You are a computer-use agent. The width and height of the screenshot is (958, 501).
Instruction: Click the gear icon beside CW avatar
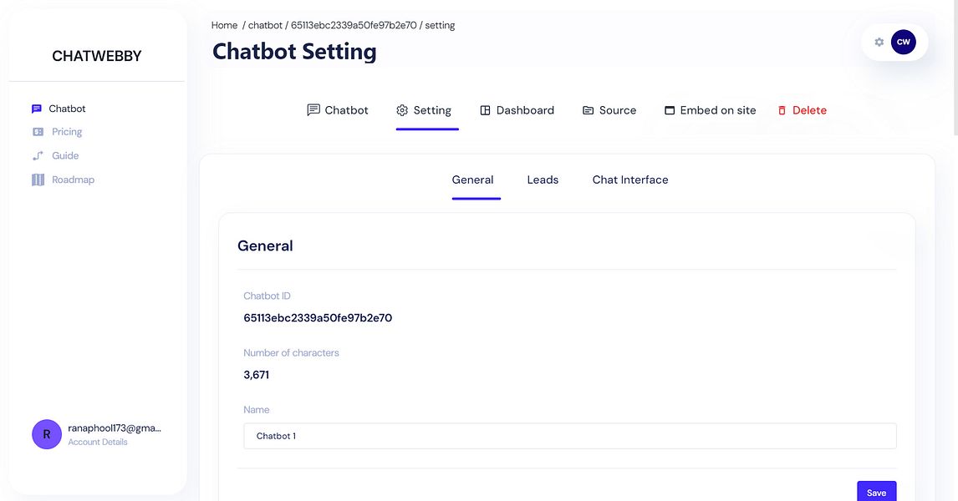(879, 42)
